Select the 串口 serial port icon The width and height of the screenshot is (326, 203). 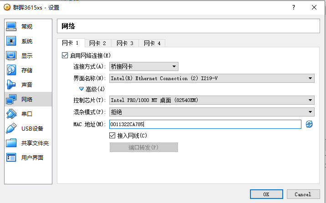click(x=11, y=114)
